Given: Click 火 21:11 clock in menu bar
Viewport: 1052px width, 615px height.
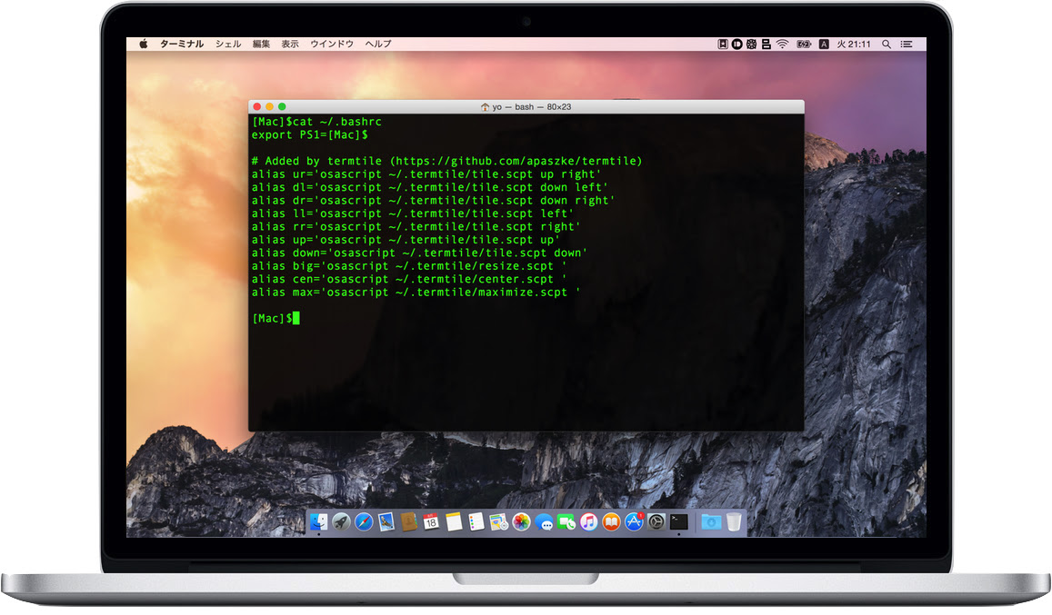Looking at the screenshot, I should coord(854,44).
